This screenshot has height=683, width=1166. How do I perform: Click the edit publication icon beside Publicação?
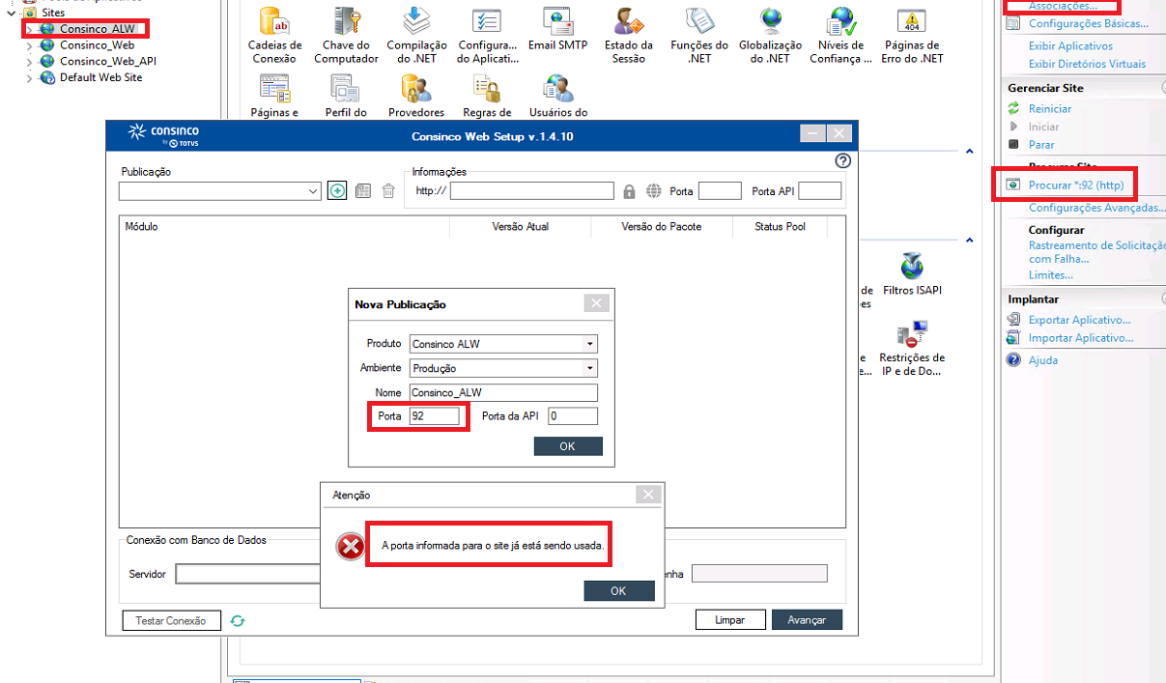coord(363,191)
